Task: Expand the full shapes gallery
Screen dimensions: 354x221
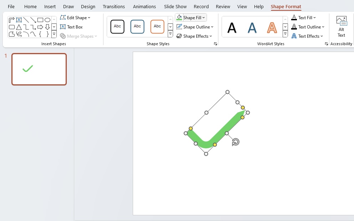Action: 54,34
